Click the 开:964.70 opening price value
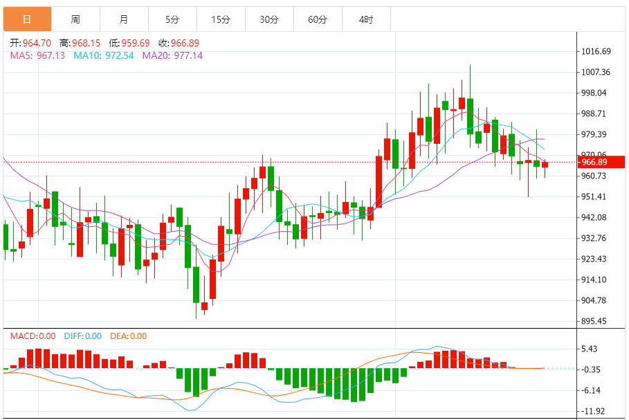Image resolution: width=629 pixels, height=420 pixels. [x=30, y=43]
